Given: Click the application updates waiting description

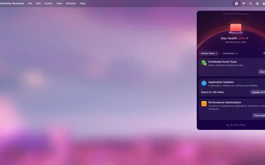Looking at the screenshot, I should pos(233,86).
